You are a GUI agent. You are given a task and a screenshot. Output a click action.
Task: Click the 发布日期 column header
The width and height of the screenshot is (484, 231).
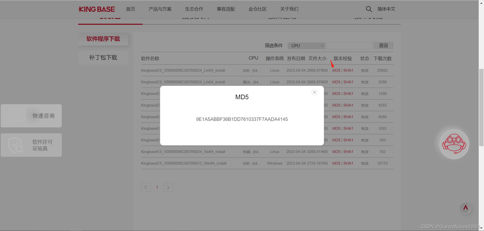296,59
